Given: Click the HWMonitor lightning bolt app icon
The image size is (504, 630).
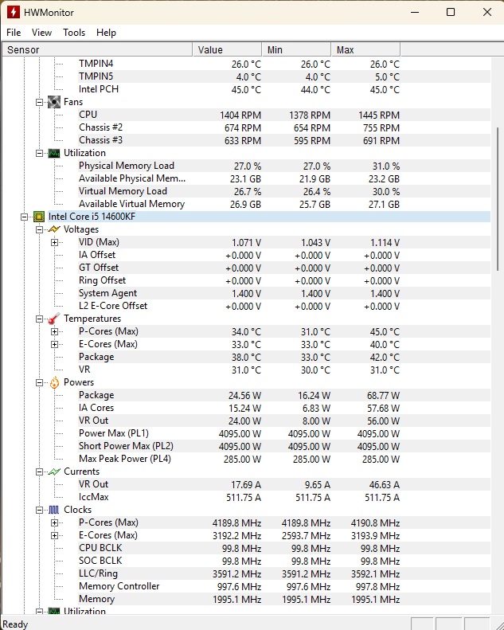Looking at the screenshot, I should 14,12.
